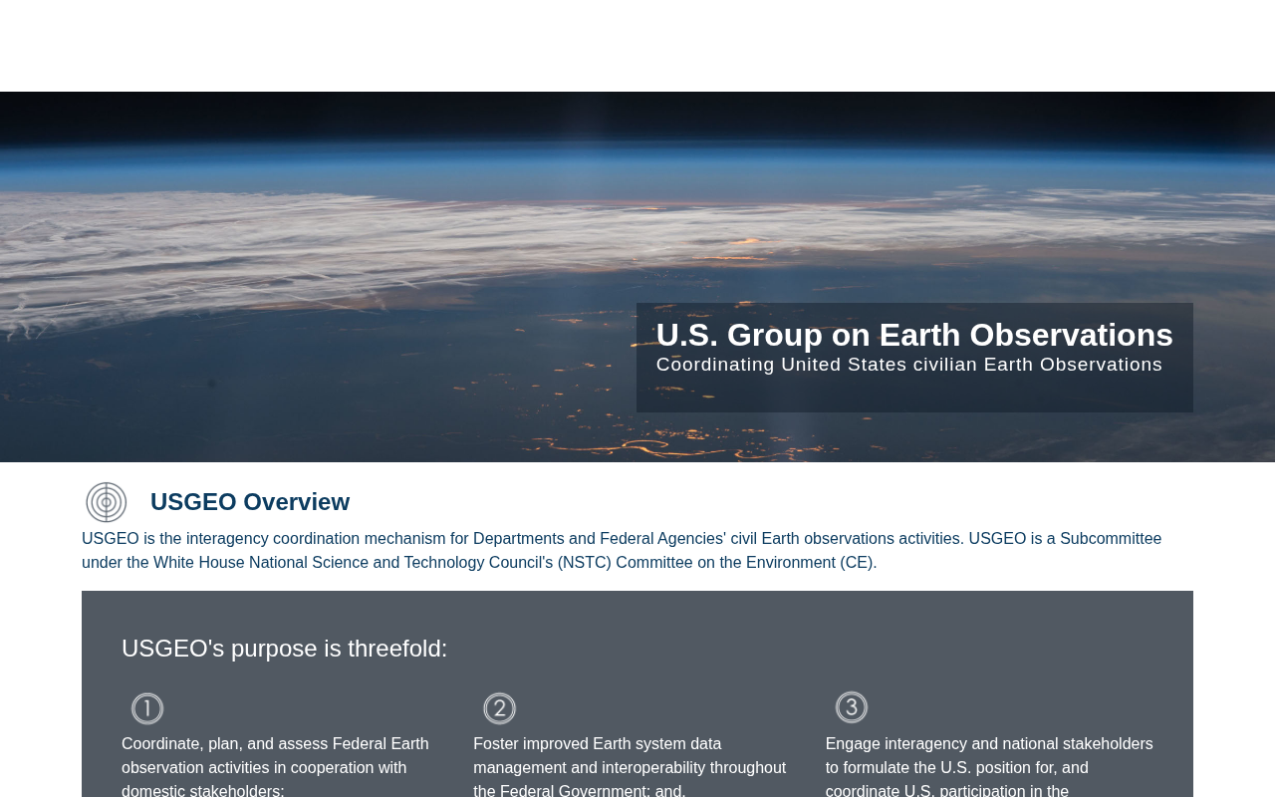Click the circled number 1 icon
This screenshot has width=1275, height=797.
click(147, 709)
